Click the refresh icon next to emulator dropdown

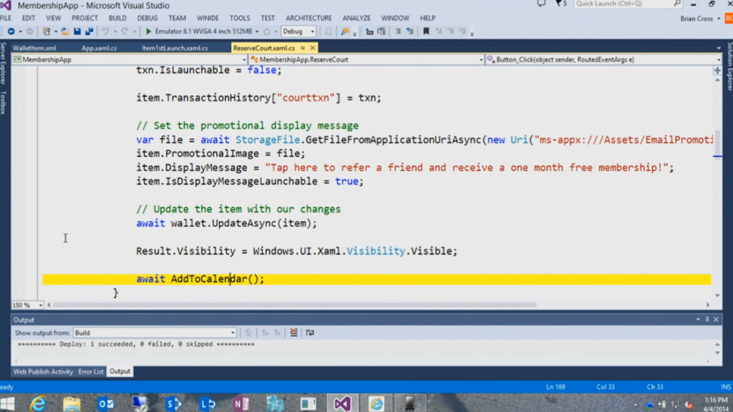click(266, 31)
